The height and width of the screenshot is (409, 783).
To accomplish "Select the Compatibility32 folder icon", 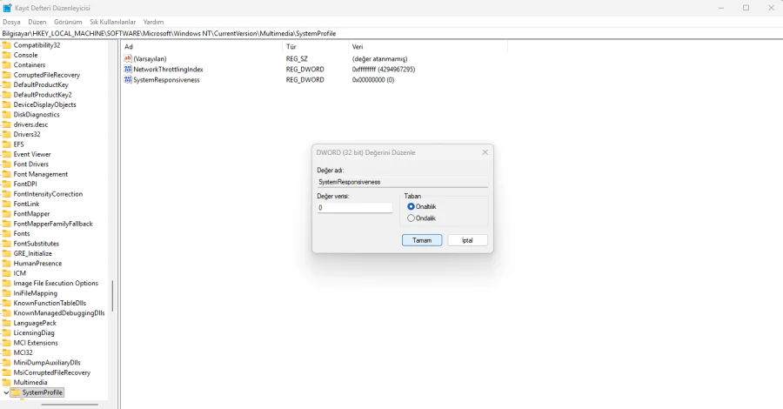I will pos(6,45).
